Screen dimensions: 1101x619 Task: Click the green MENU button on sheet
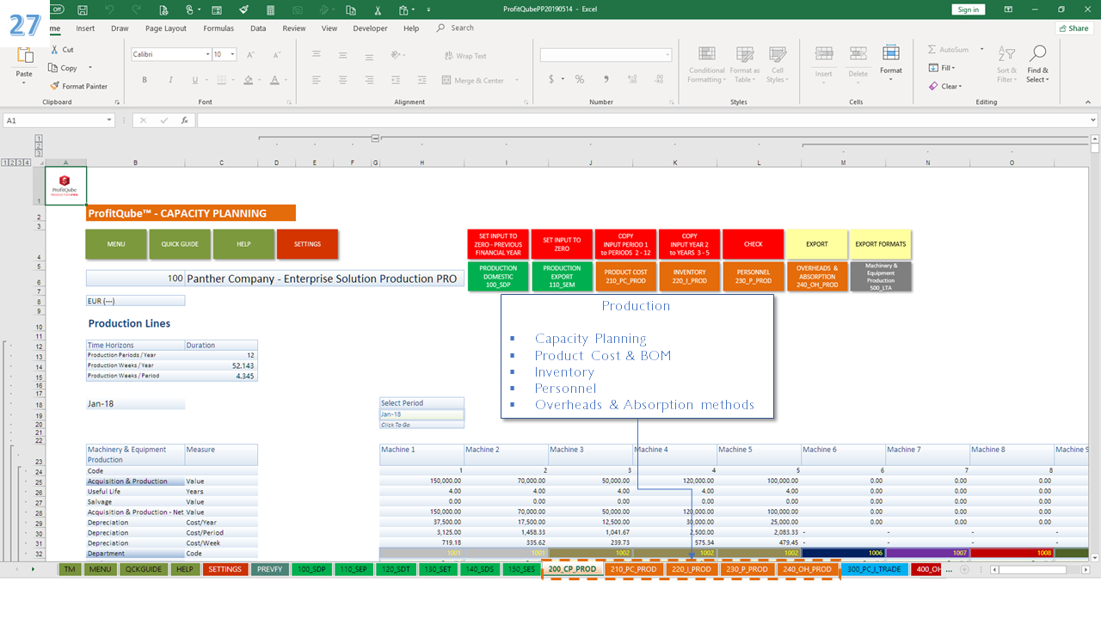116,244
